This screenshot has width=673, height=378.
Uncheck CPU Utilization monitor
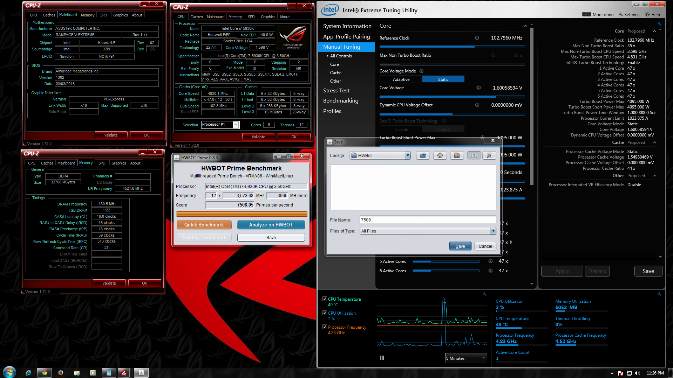pyautogui.click(x=325, y=313)
